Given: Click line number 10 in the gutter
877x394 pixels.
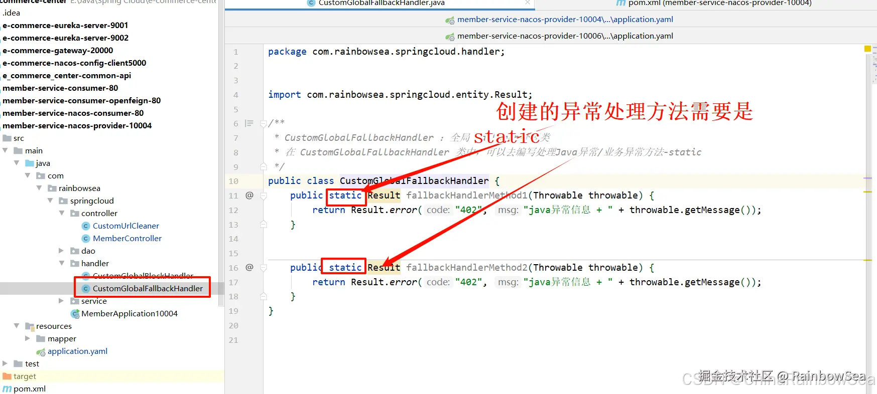Looking at the screenshot, I should [234, 181].
